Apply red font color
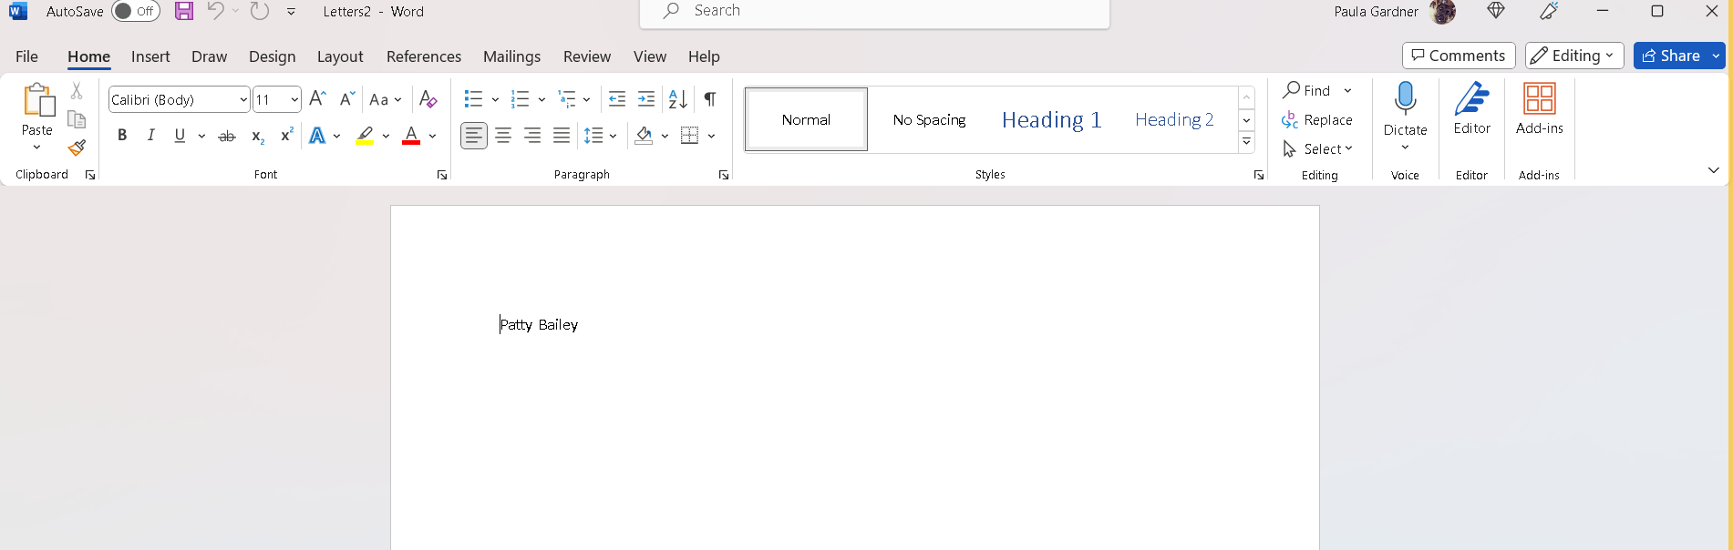 tap(411, 136)
